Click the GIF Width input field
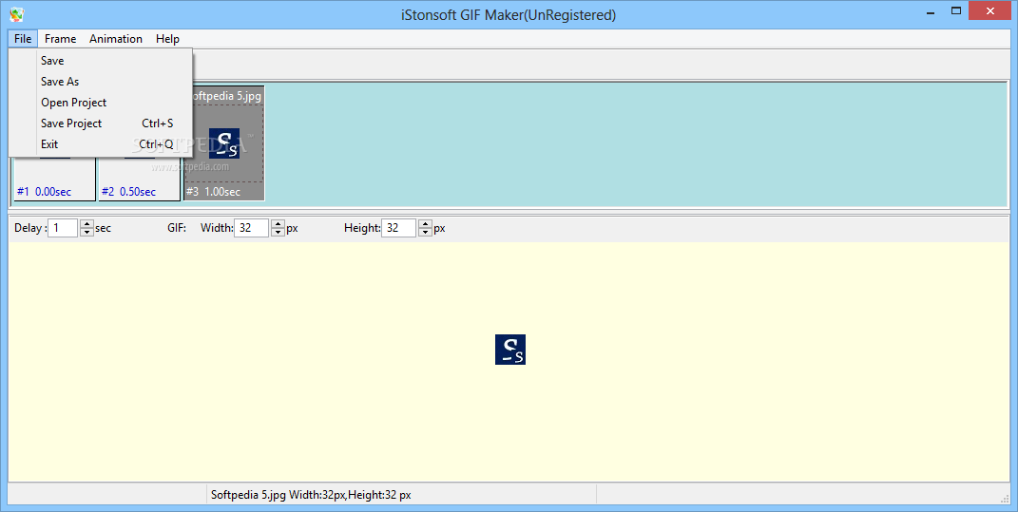 tap(251, 228)
